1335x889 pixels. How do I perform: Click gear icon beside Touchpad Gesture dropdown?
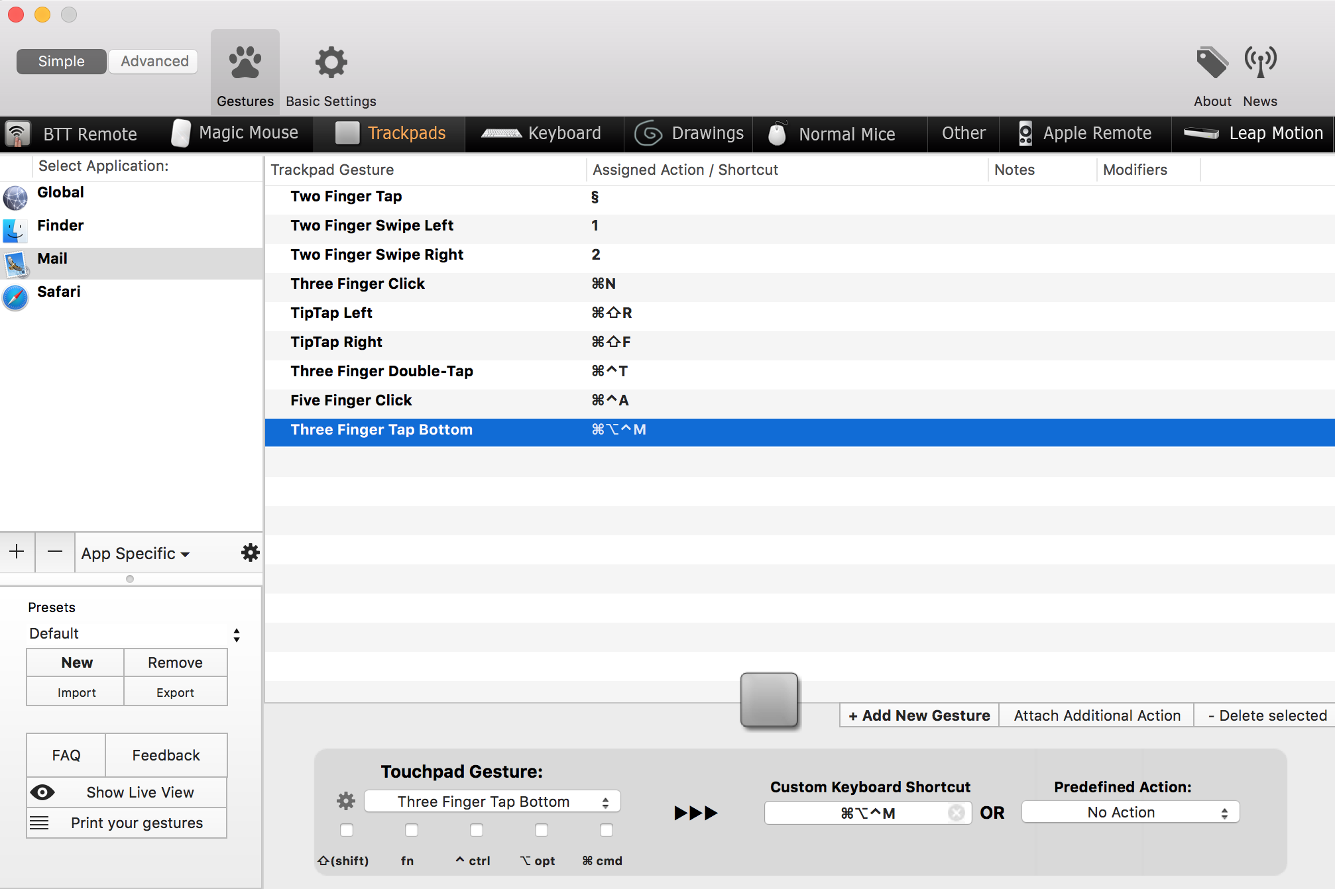(x=346, y=801)
